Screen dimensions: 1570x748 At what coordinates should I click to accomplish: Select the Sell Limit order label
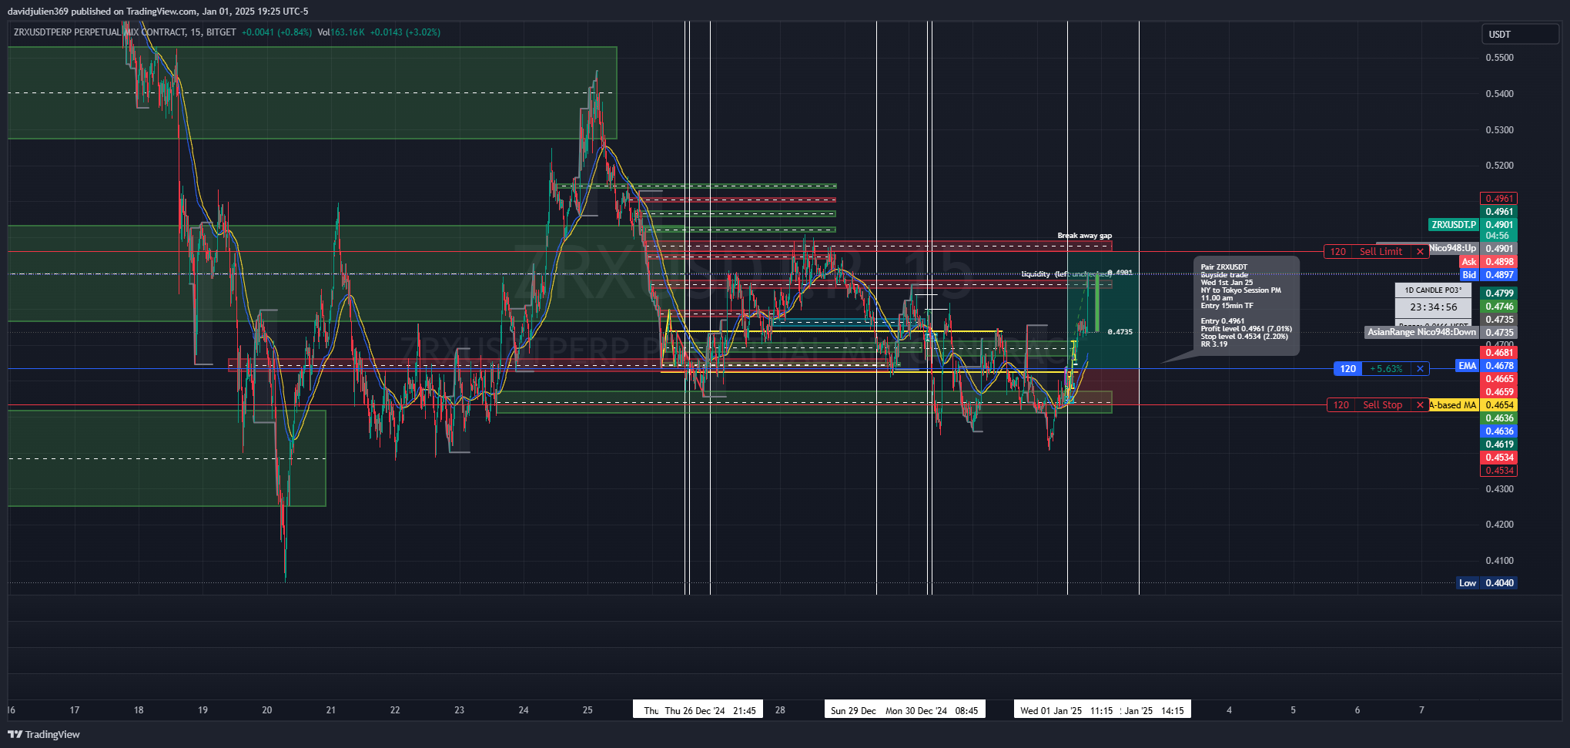tap(1381, 252)
